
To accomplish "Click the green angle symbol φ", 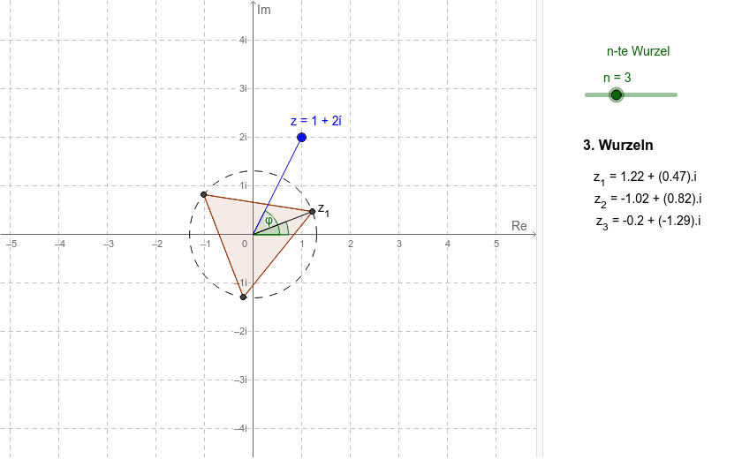I will (269, 221).
